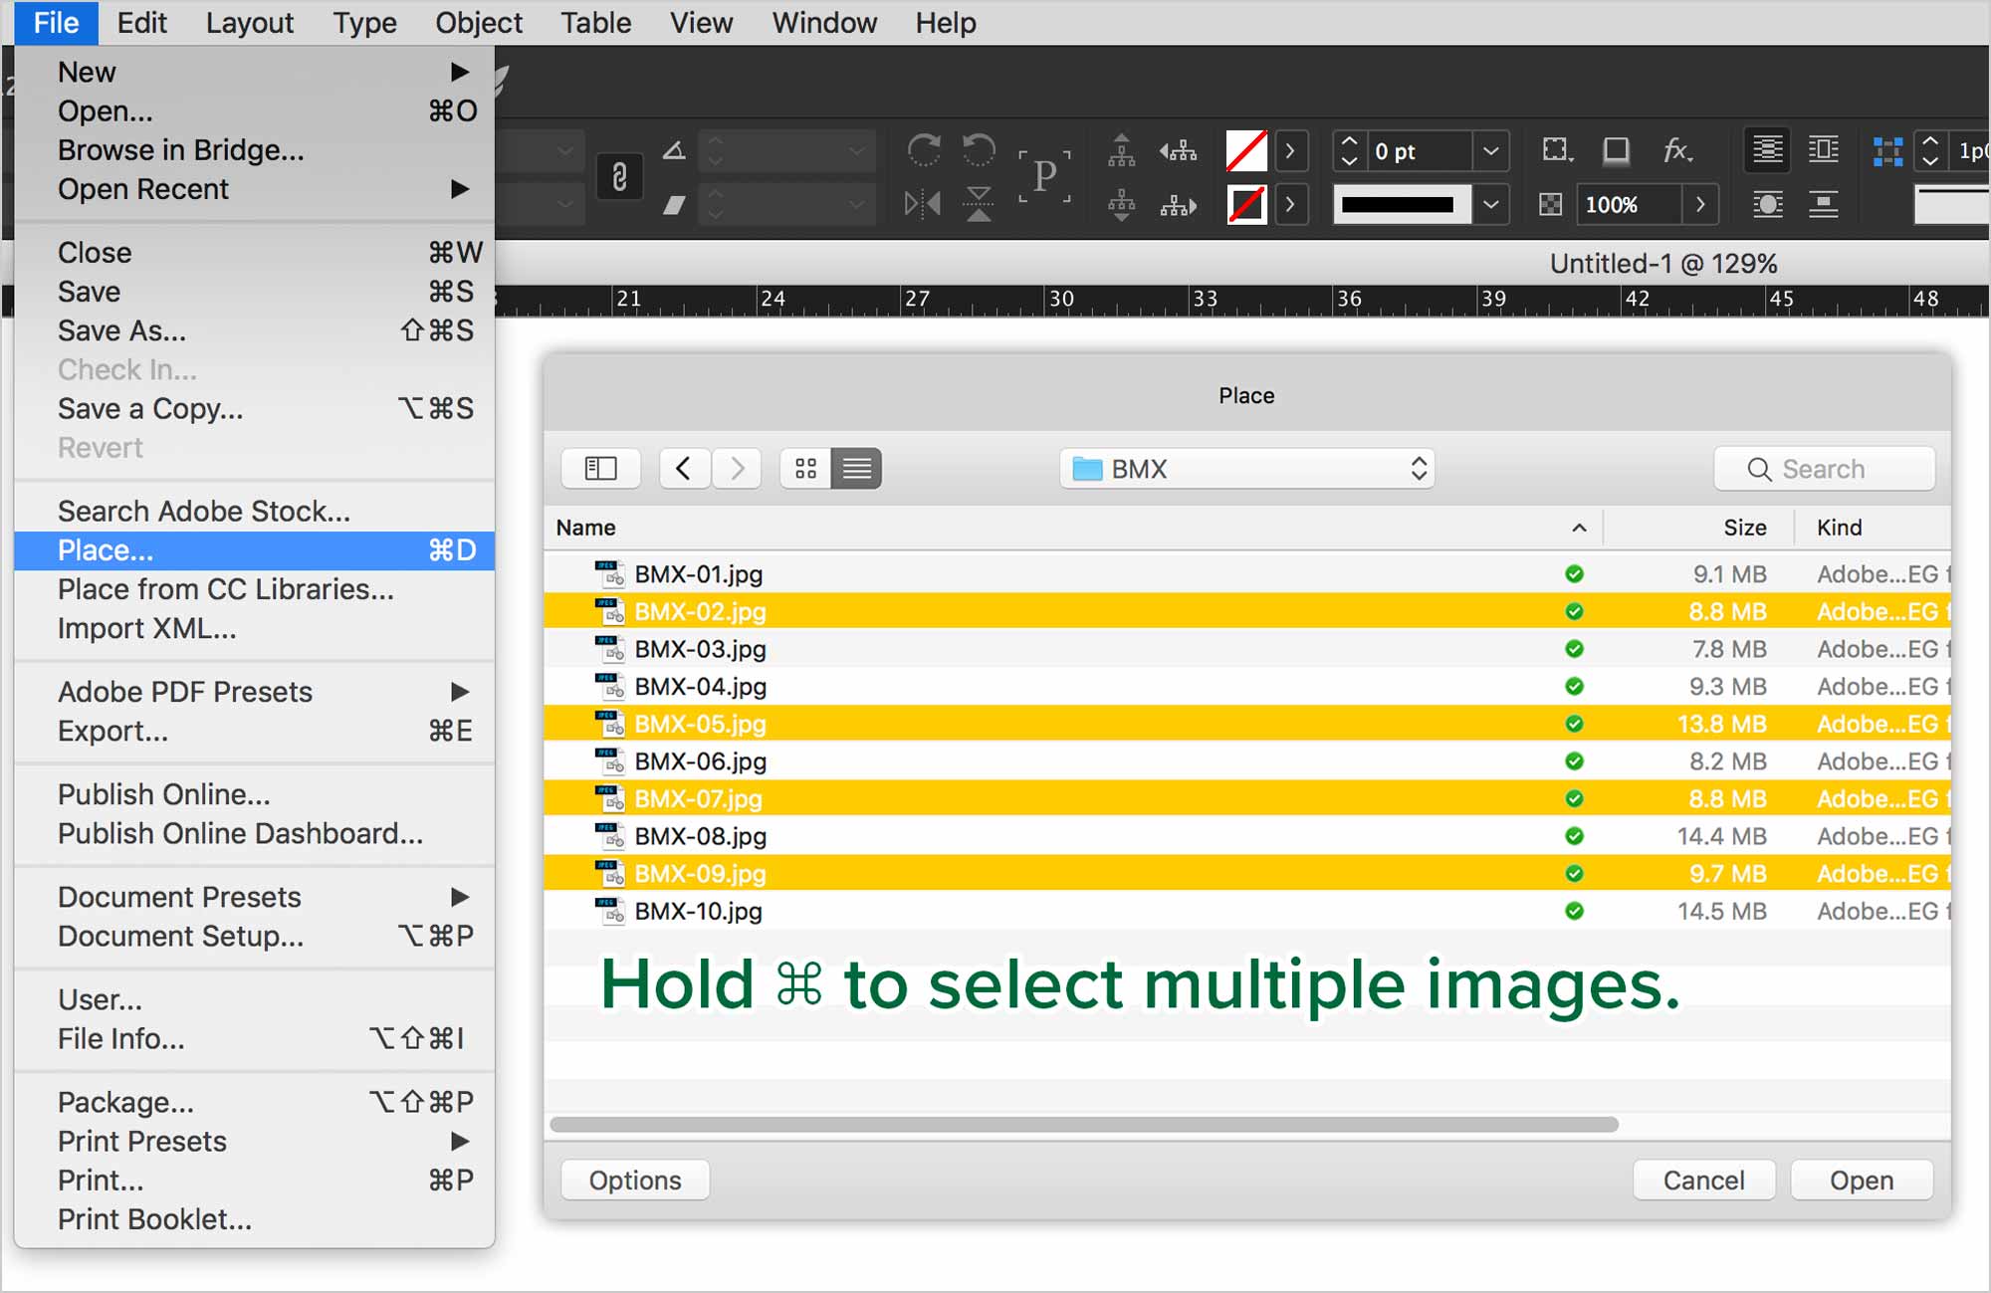The height and width of the screenshot is (1293, 1991).
Task: Select BMX-05.jpg from file list
Action: click(x=701, y=724)
